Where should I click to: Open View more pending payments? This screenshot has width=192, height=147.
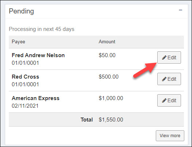pyautogui.click(x=170, y=136)
